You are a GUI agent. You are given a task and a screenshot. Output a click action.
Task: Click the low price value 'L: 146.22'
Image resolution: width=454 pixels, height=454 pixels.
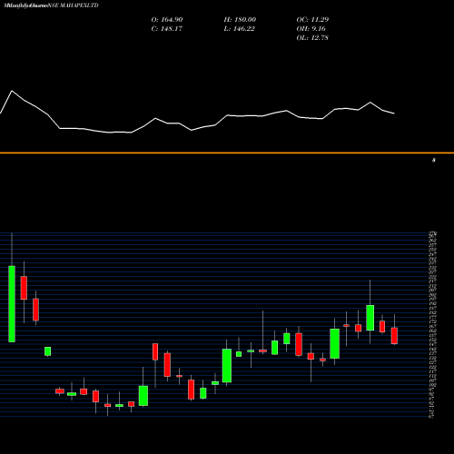[239, 29]
